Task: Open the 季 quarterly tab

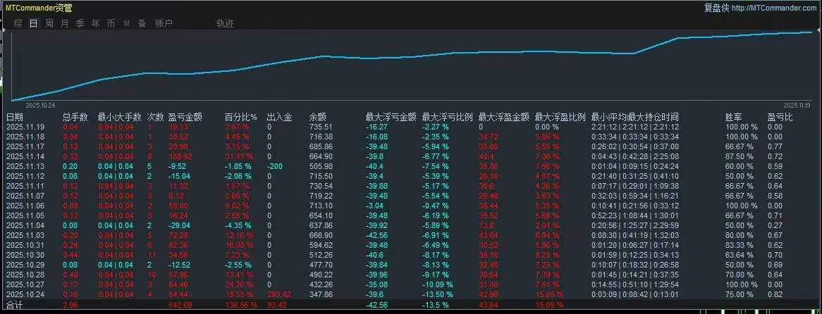Action: point(80,23)
